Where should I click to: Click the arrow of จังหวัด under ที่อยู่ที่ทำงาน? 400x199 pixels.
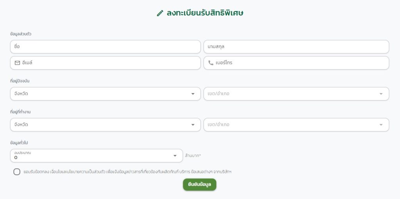coord(193,125)
